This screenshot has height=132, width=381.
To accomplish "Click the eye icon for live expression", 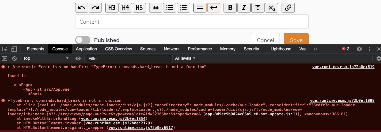I will pos(78,58).
